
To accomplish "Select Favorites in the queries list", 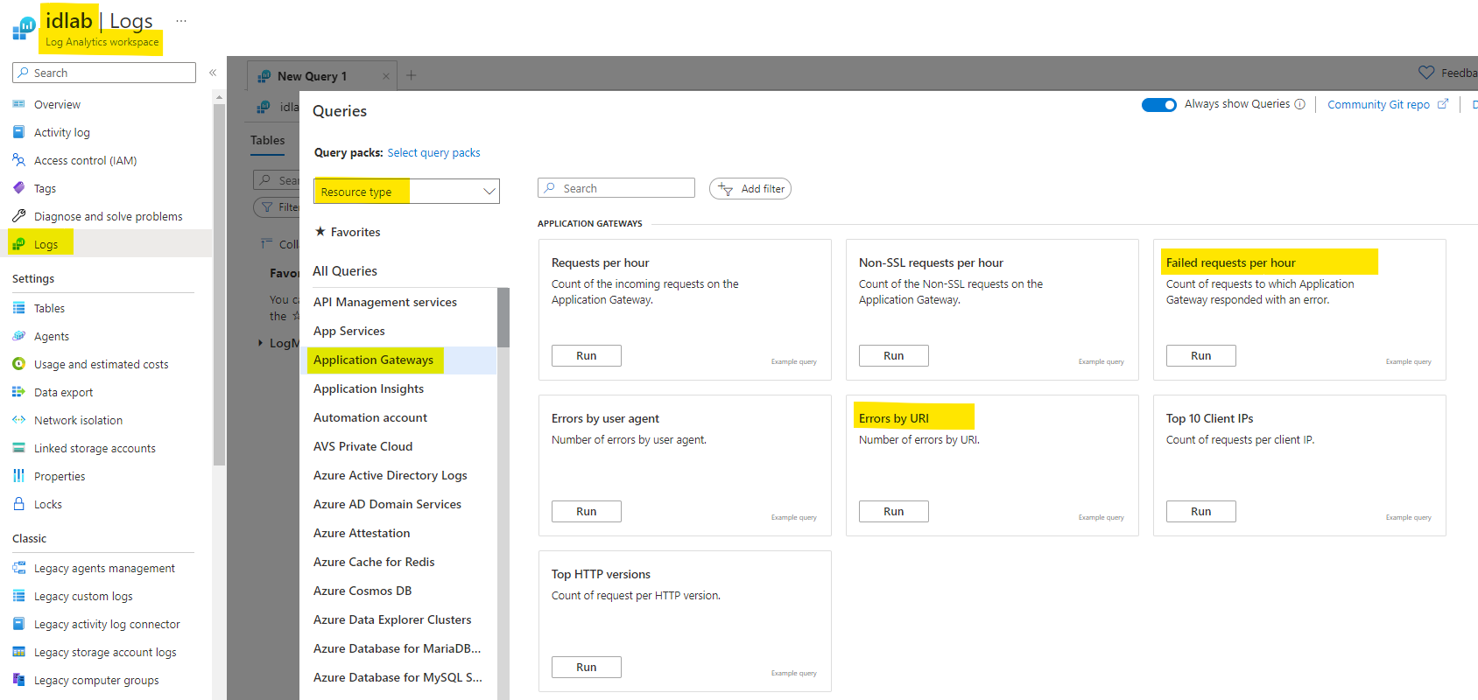I will click(x=348, y=232).
